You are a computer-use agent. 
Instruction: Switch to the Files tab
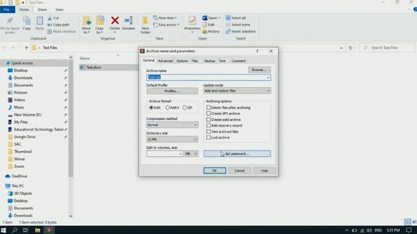coord(195,61)
